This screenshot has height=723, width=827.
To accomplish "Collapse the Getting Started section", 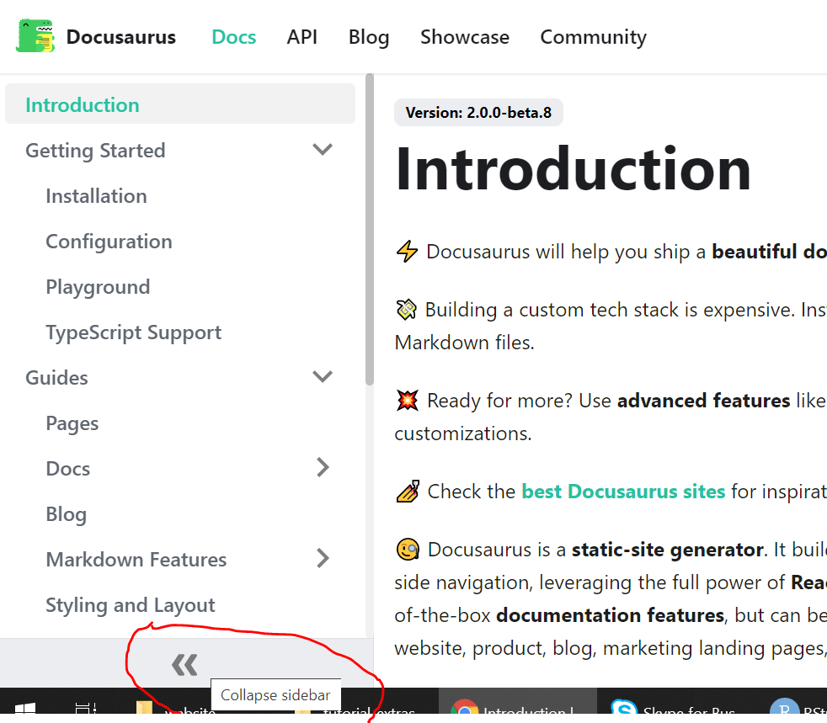I will [x=323, y=149].
